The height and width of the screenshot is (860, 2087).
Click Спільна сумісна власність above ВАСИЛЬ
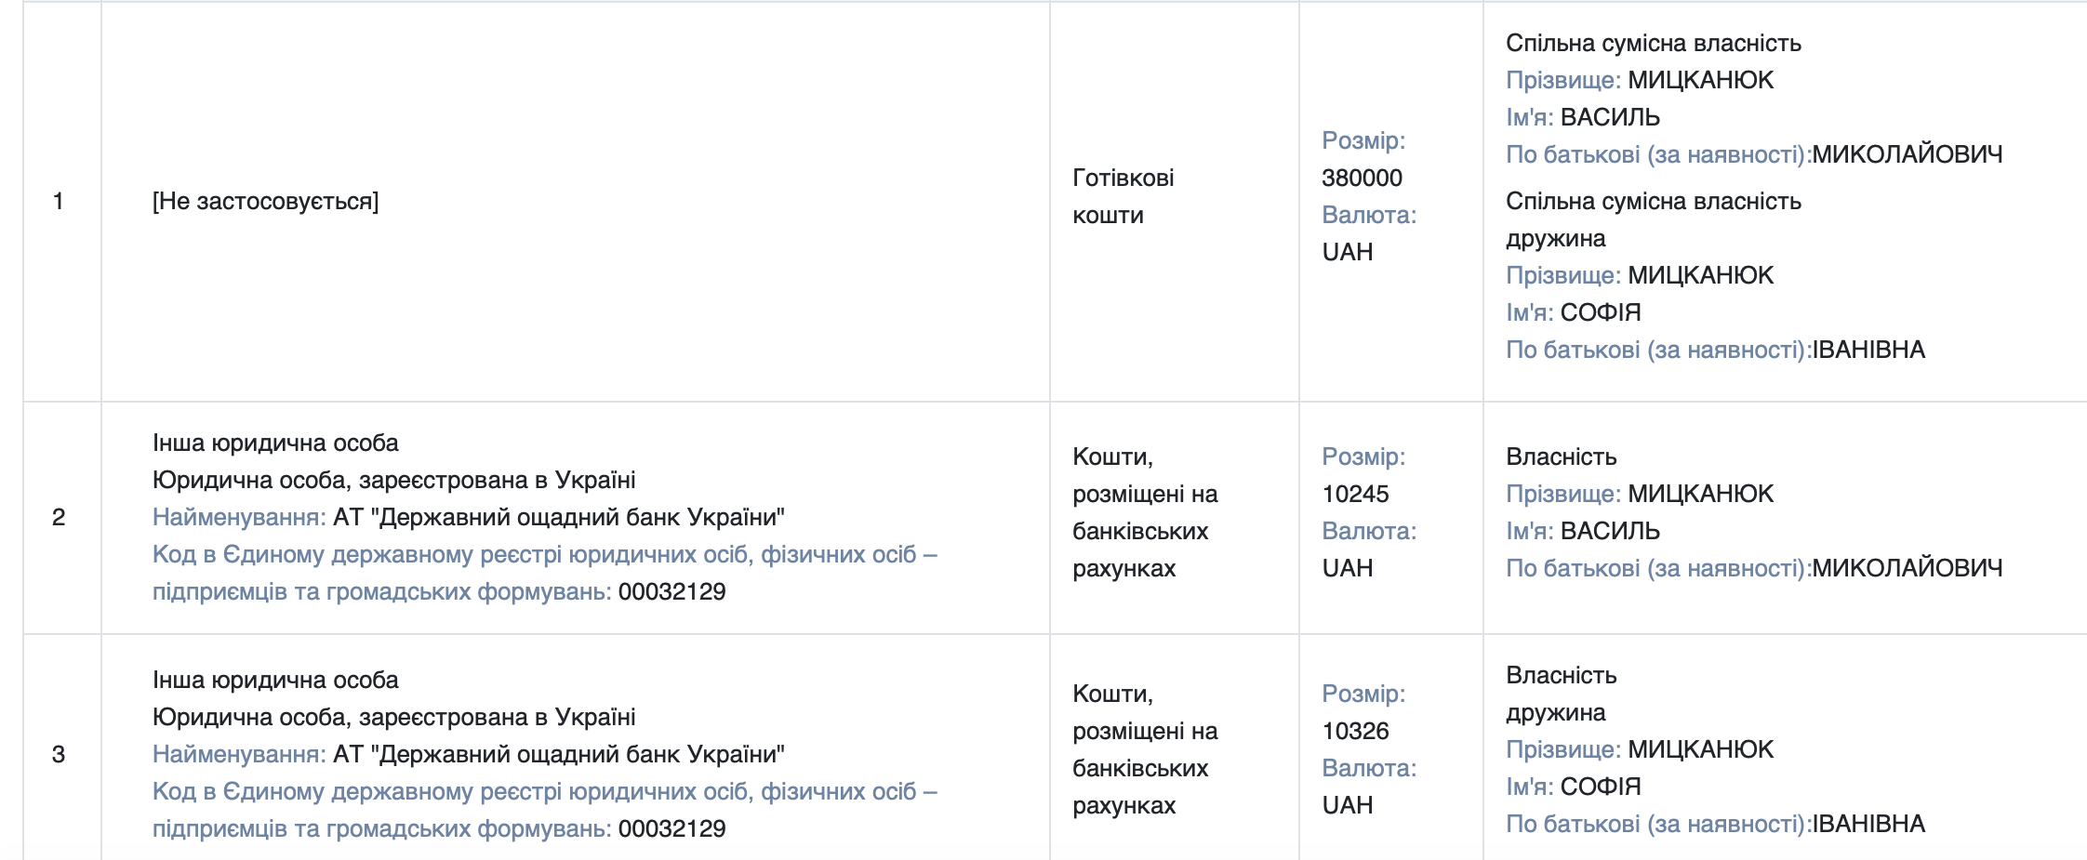1653,43
